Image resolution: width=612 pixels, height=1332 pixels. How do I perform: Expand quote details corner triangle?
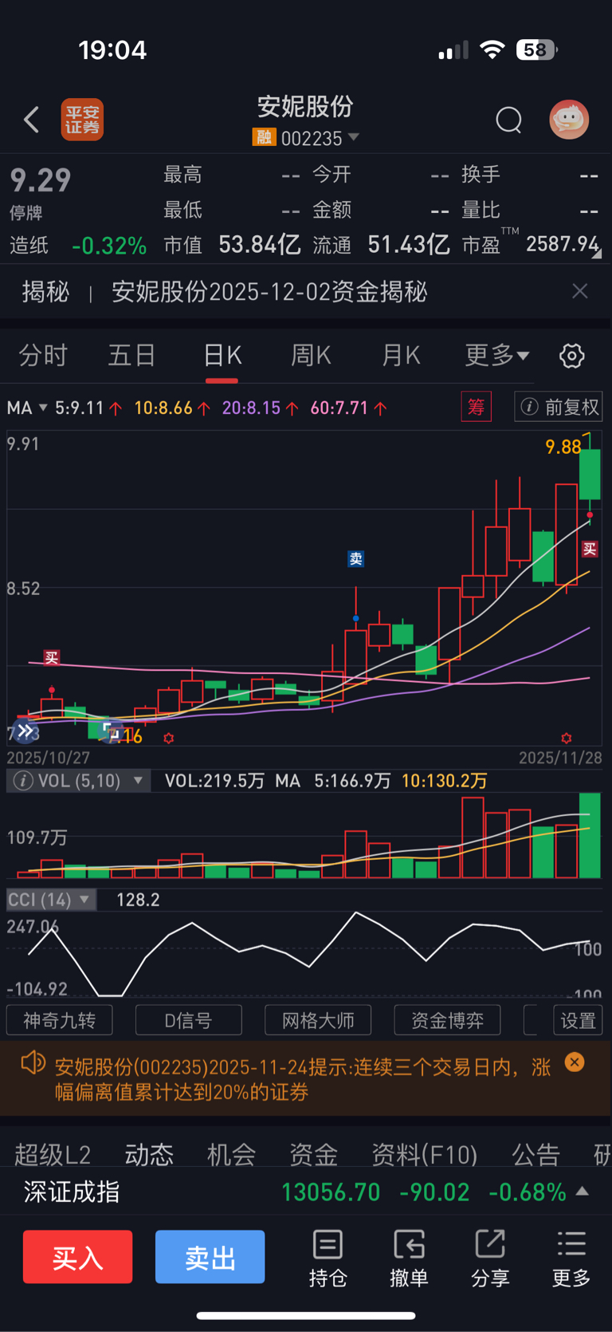click(596, 253)
